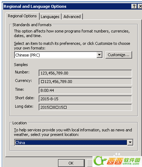Click the question mark help icon
The height and width of the screenshot is (167, 142).
click(x=134, y=6)
